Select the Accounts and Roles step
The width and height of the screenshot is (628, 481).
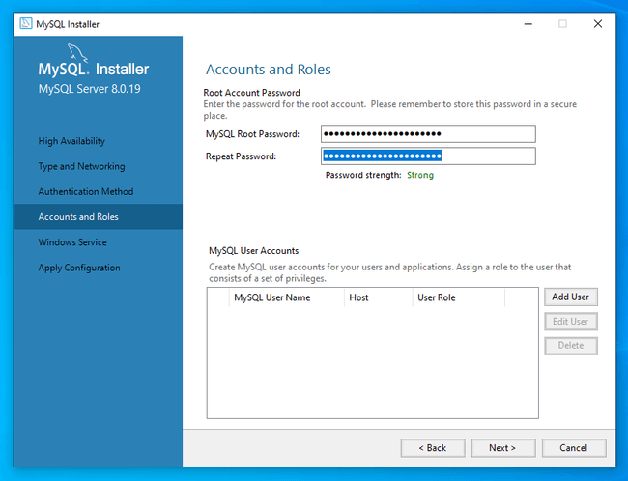(78, 217)
